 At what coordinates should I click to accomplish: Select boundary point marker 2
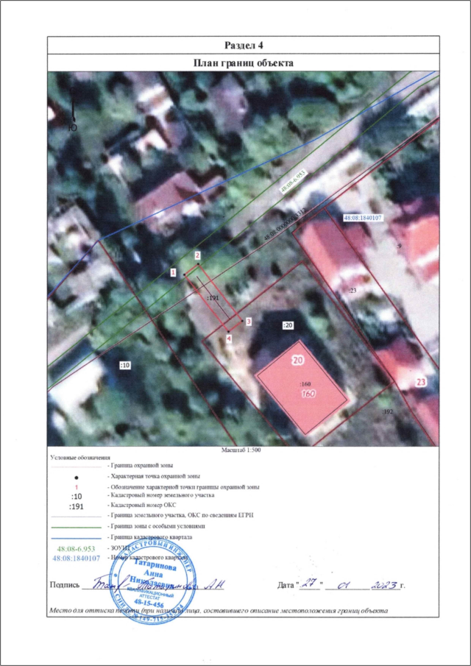pyautogui.click(x=197, y=255)
